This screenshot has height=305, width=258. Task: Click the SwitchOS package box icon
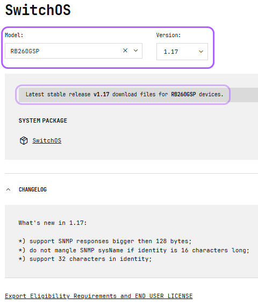[24, 140]
